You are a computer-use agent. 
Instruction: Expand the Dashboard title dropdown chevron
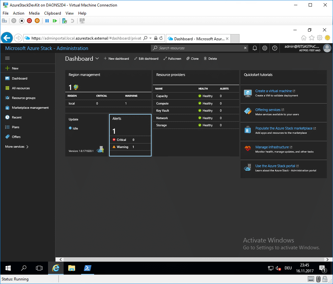tap(97, 58)
